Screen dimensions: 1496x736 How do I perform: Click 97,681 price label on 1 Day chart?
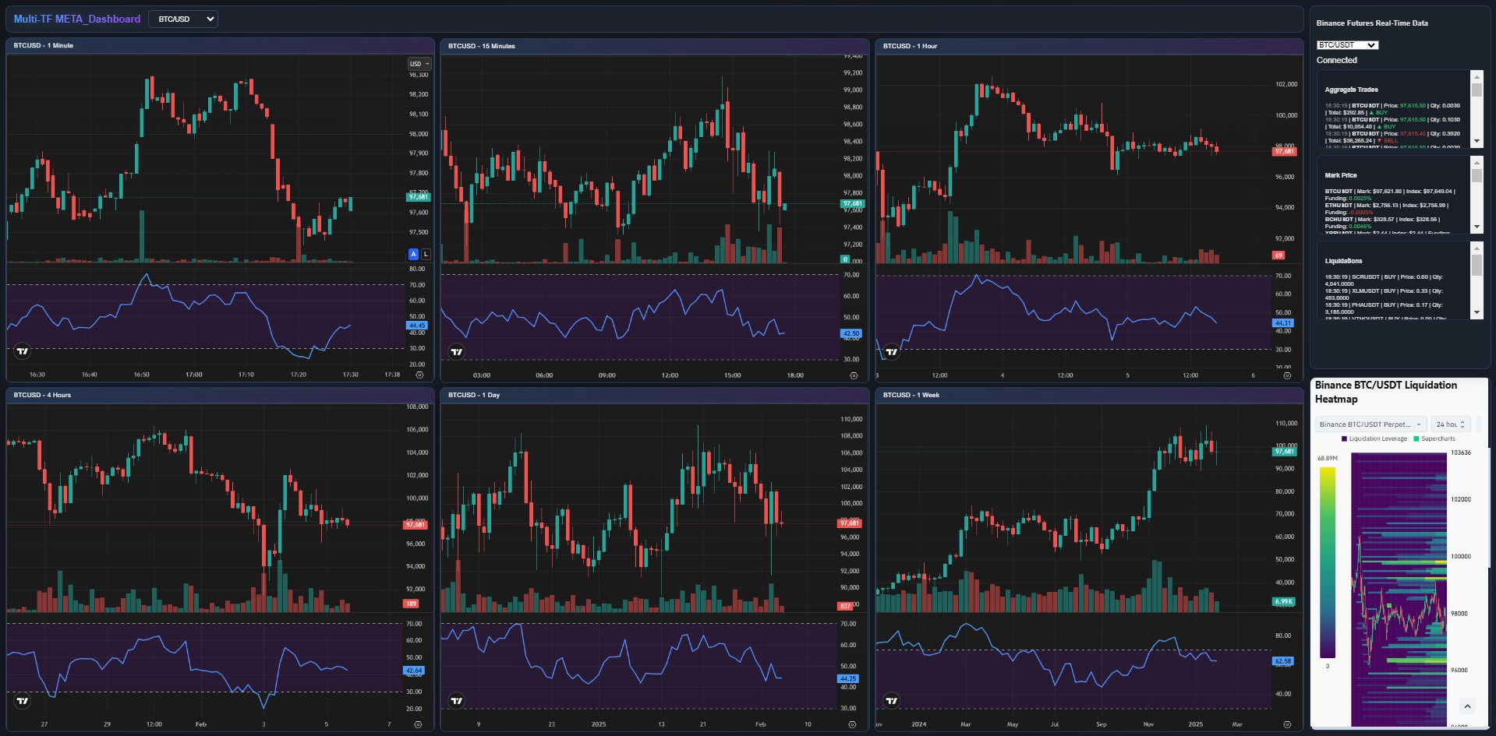pos(850,523)
